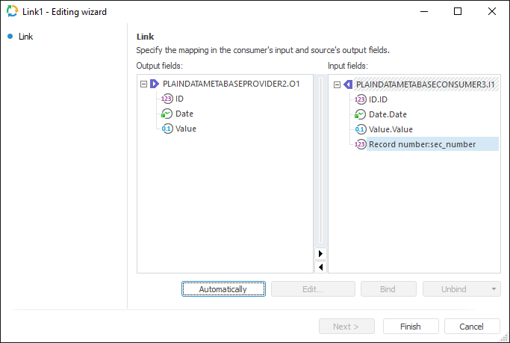This screenshot has height=343, width=510.
Task: Click the purple provider output icon
Action: pyautogui.click(x=155, y=84)
